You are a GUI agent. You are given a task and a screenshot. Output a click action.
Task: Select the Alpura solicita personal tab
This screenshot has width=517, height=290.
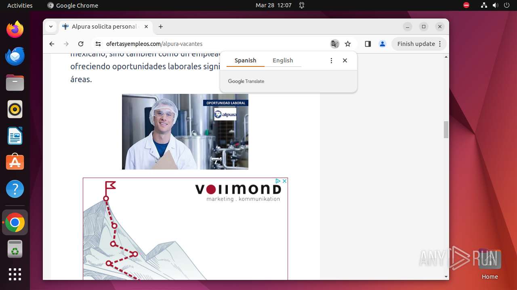coord(105,27)
